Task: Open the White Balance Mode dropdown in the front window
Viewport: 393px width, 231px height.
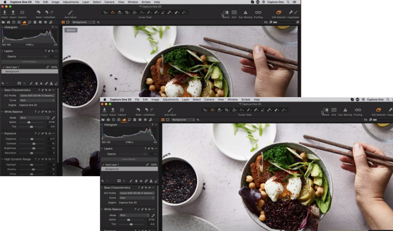Action: [x=134, y=215]
